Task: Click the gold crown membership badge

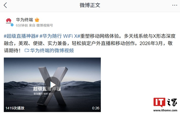Action: (x=37, y=20)
